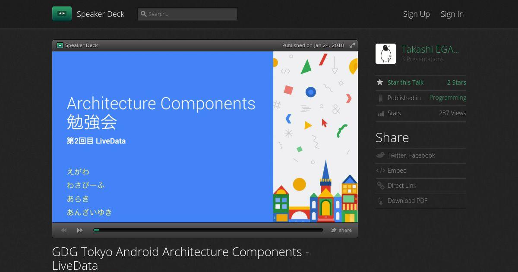Click the Twitter bird icon in the player
This screenshot has height=272, width=518.
[334, 230]
